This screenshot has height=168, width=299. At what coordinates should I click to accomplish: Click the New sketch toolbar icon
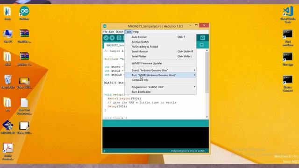[119, 38]
